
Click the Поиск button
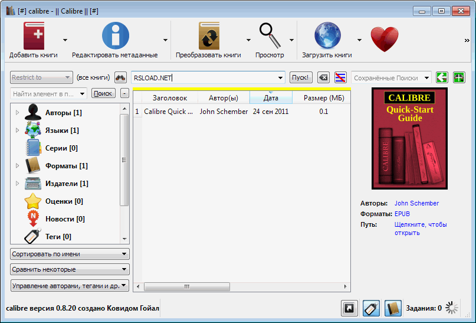[103, 93]
